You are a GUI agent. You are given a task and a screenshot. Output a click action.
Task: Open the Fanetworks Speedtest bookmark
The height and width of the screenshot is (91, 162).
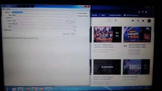pyautogui.click(x=115, y=15)
